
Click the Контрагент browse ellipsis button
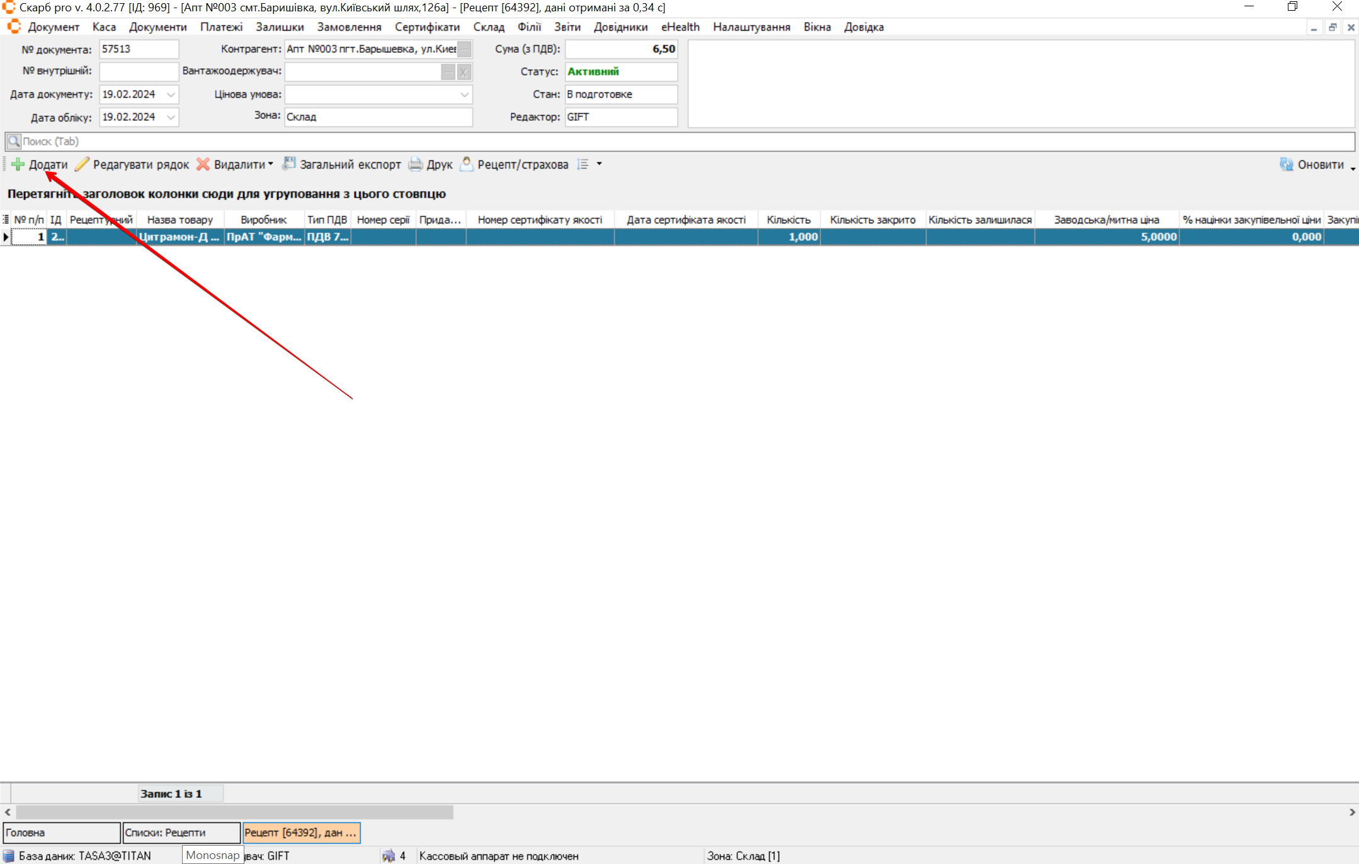[x=465, y=49]
